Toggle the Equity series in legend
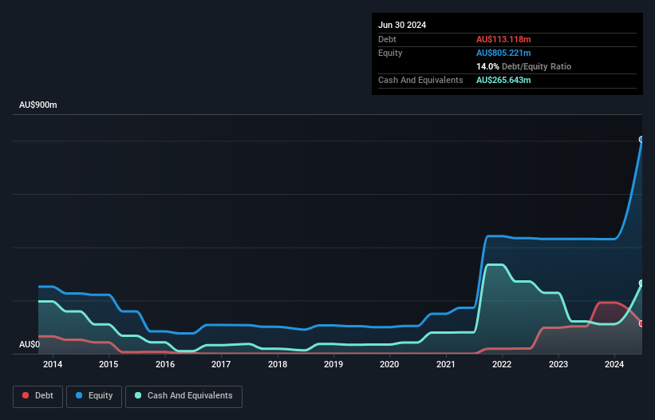The image size is (655, 420). tap(94, 396)
